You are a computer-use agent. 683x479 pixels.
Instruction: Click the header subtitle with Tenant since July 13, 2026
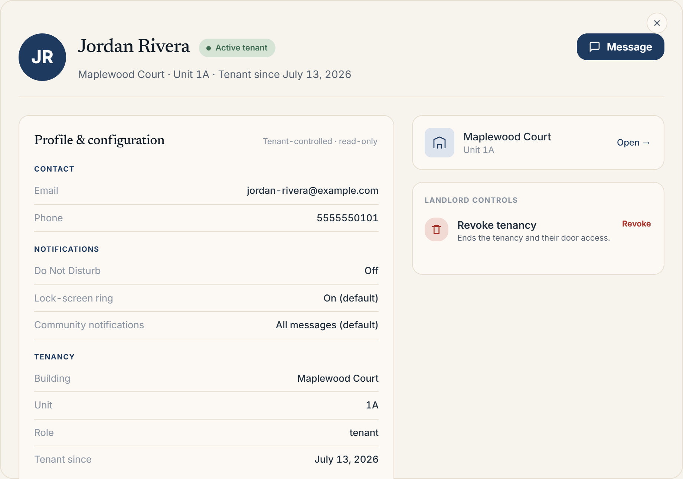215,74
